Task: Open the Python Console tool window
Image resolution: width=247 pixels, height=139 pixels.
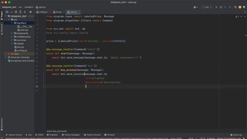Action: click(92, 135)
